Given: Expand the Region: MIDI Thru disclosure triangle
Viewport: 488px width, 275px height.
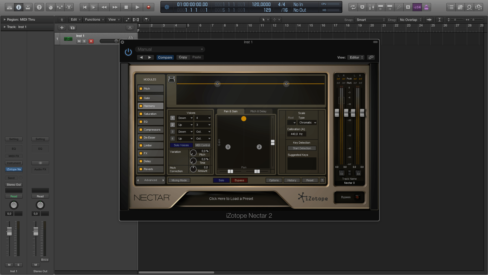Looking at the screenshot, I should pos(5,19).
